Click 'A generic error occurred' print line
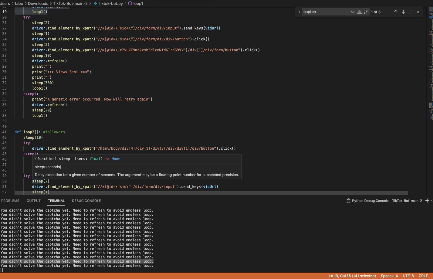 (x=92, y=99)
